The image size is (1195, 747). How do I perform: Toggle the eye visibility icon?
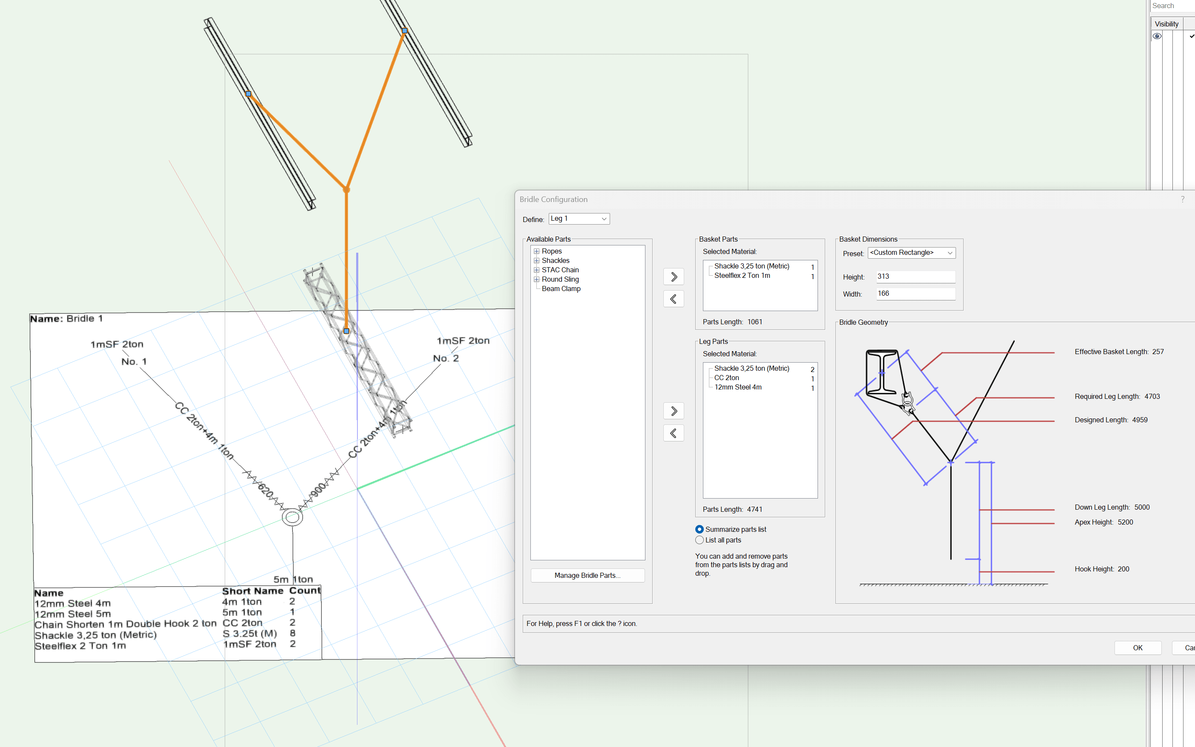(1157, 36)
